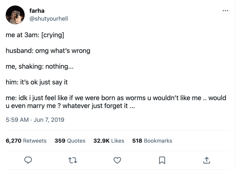Click the reply speech bubble icon

(x=28, y=160)
